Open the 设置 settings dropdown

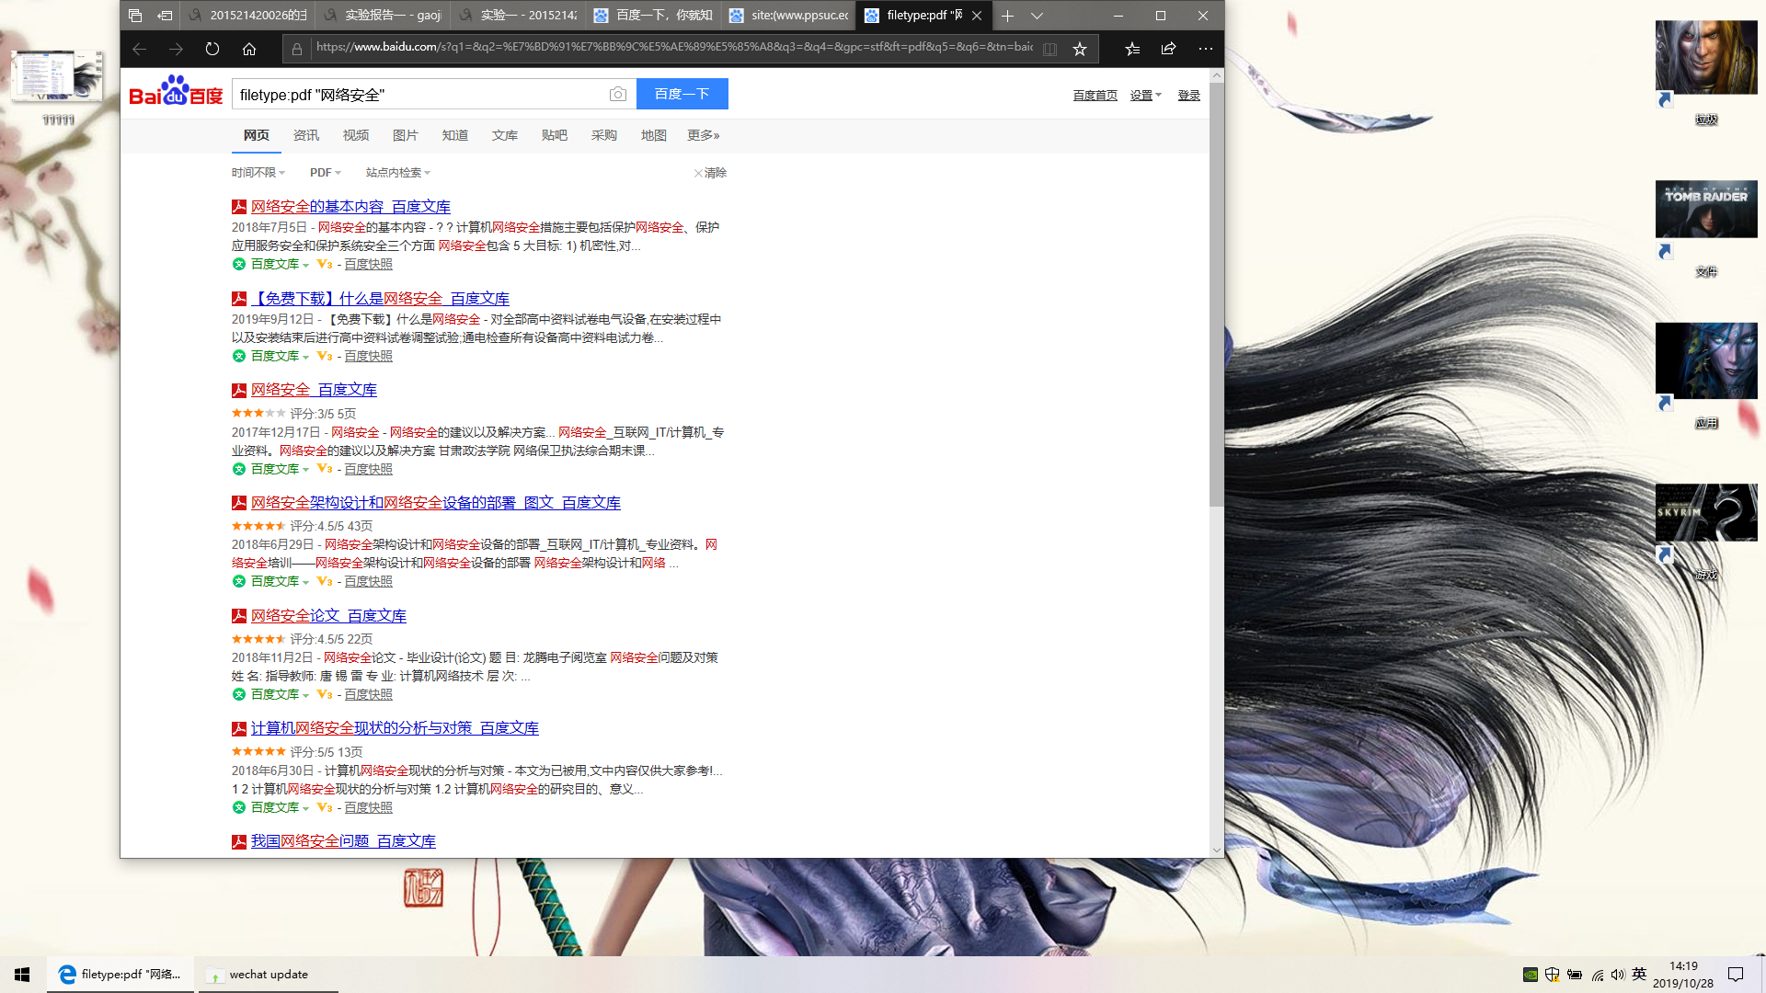tap(1145, 96)
